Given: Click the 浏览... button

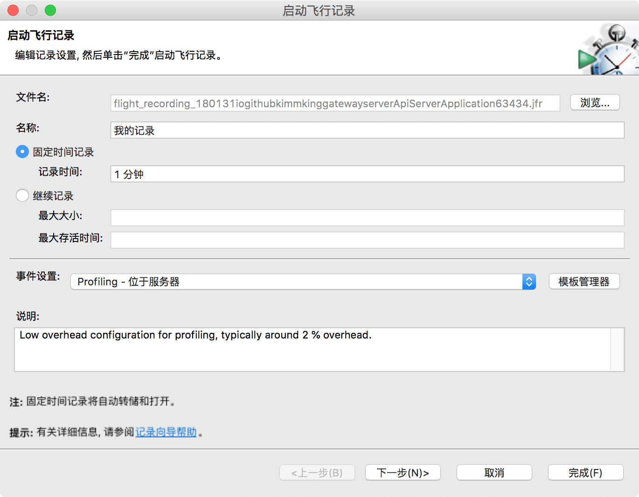Looking at the screenshot, I should point(595,103).
